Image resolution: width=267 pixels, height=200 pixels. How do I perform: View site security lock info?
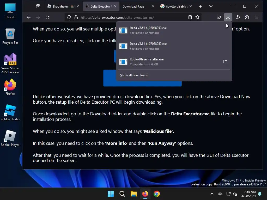pos(76,17)
